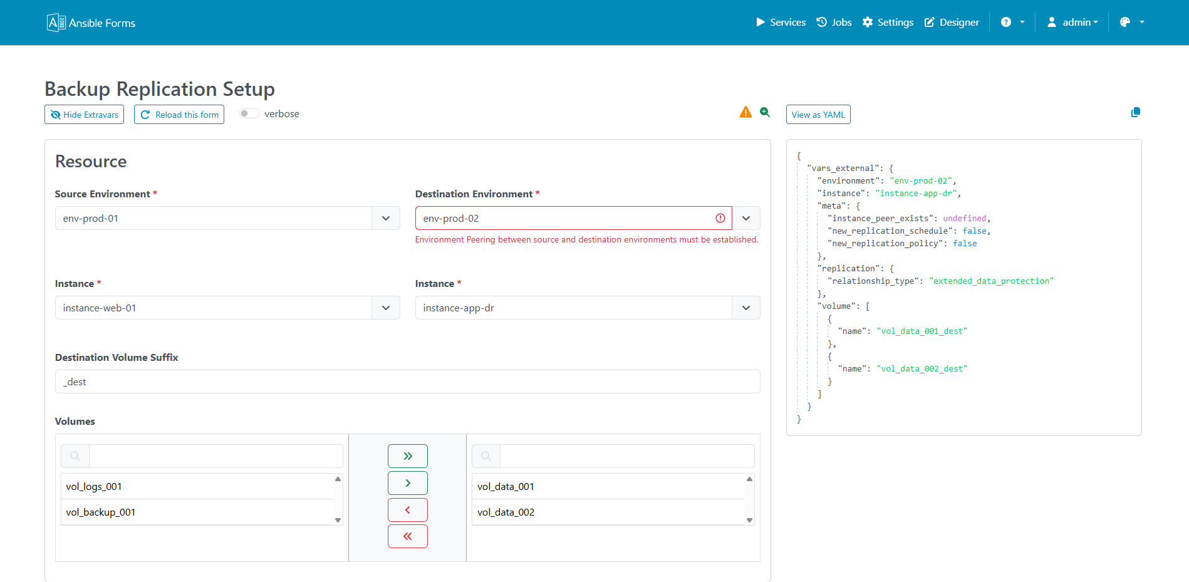Open the Instance dropdown showing instance-app-dr
The image size is (1189, 582).
tap(745, 308)
